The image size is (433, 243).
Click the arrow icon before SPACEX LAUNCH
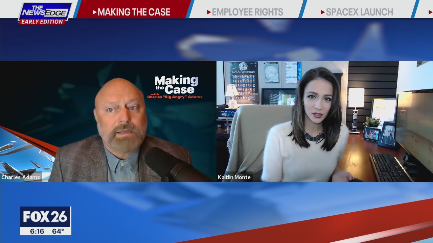pos(322,12)
